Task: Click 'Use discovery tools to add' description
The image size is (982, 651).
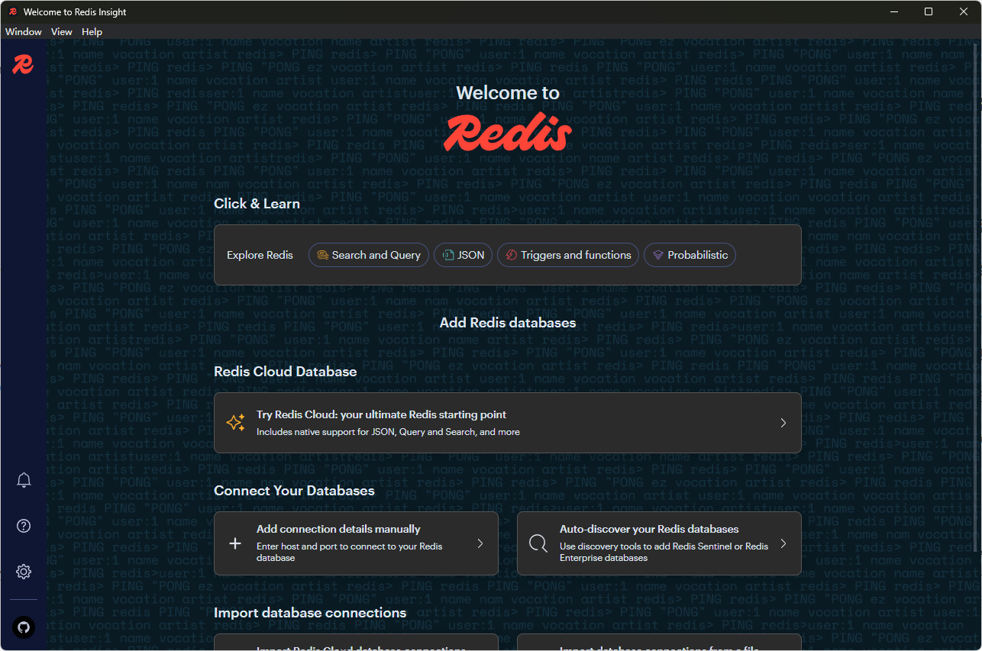Action: [664, 552]
